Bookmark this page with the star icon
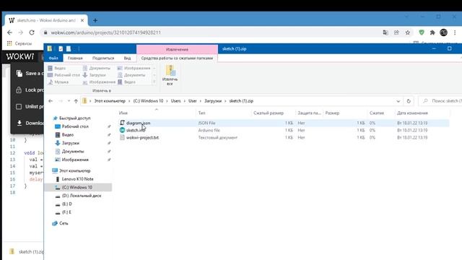The height and width of the screenshot is (260, 462). tap(407, 32)
